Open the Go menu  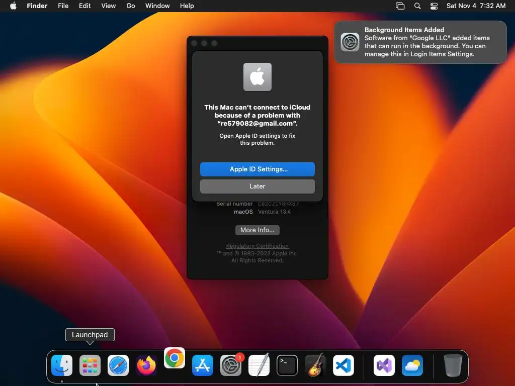click(131, 6)
